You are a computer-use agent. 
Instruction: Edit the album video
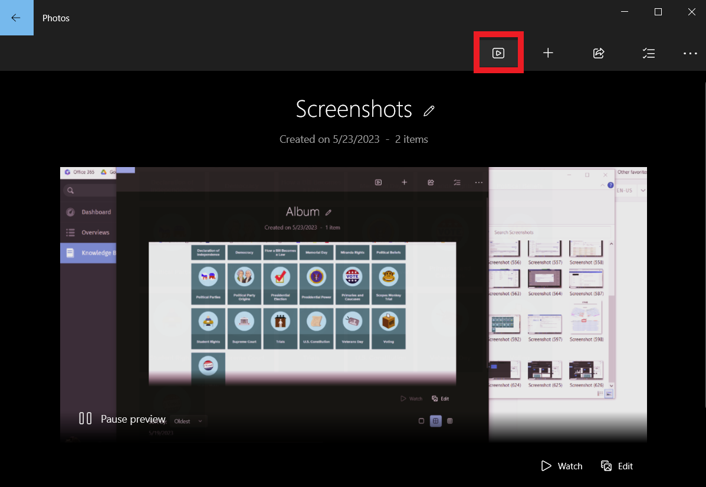coord(617,466)
